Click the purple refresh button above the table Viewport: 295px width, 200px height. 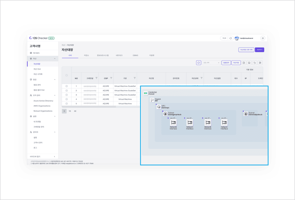coord(198,63)
